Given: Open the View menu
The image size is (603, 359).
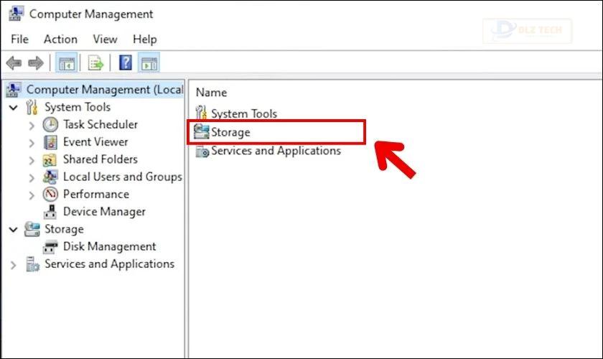Looking at the screenshot, I should (x=105, y=39).
